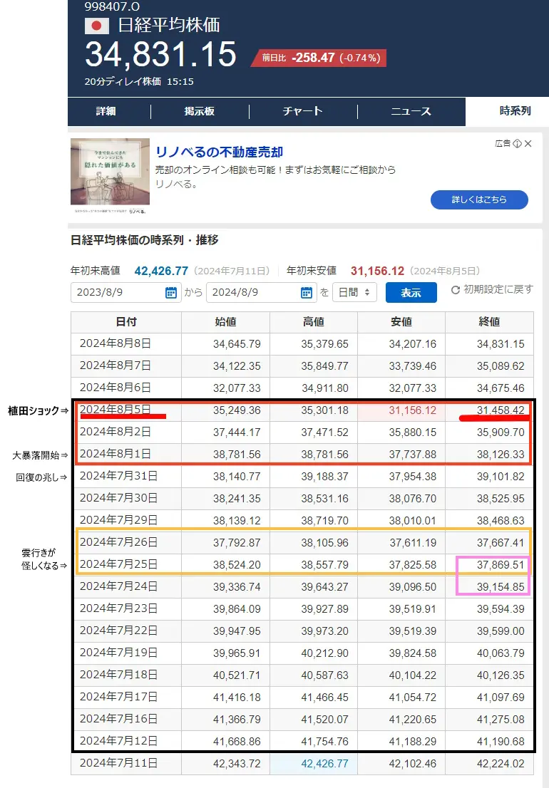The width and height of the screenshot is (549, 788).
Task: Click the reset arrow icon before 初期設定に戻す
Action: [x=456, y=290]
